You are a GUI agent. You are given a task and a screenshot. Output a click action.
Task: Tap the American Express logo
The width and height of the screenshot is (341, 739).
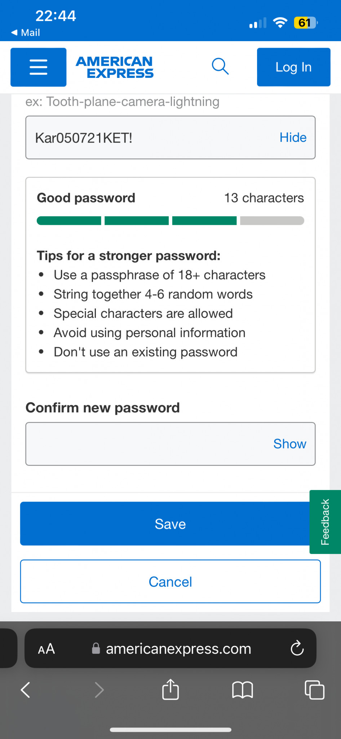[x=115, y=67]
